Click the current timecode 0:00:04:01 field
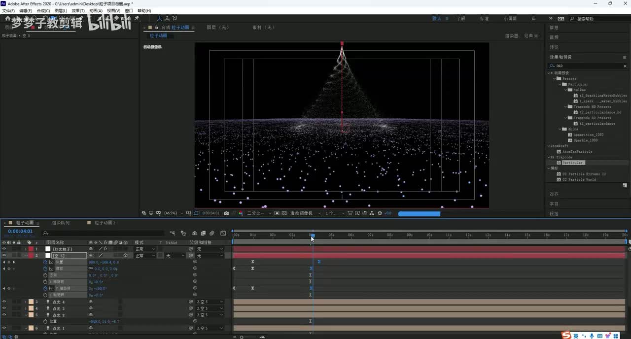The height and width of the screenshot is (339, 631). point(20,231)
